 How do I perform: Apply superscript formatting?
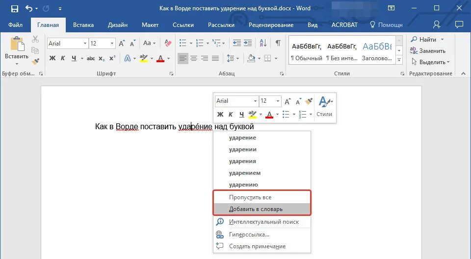pyautogui.click(x=112, y=58)
